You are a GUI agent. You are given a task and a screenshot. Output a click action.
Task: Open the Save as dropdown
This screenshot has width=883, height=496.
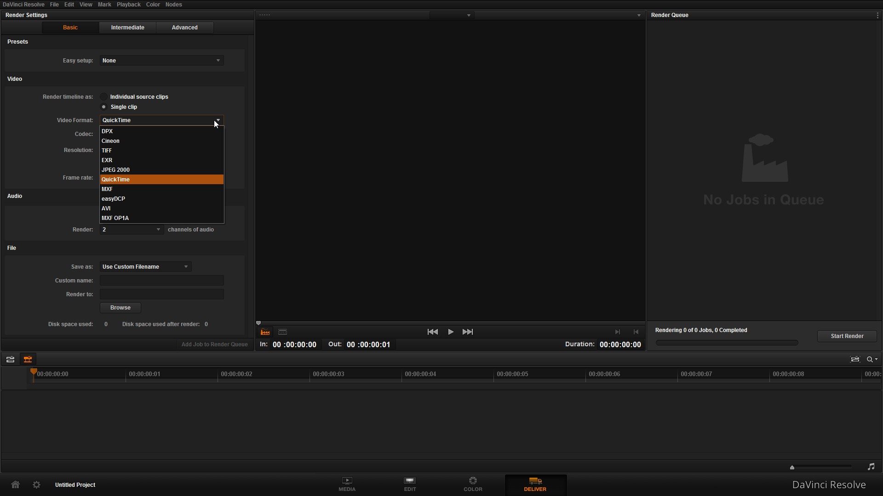pyautogui.click(x=145, y=267)
